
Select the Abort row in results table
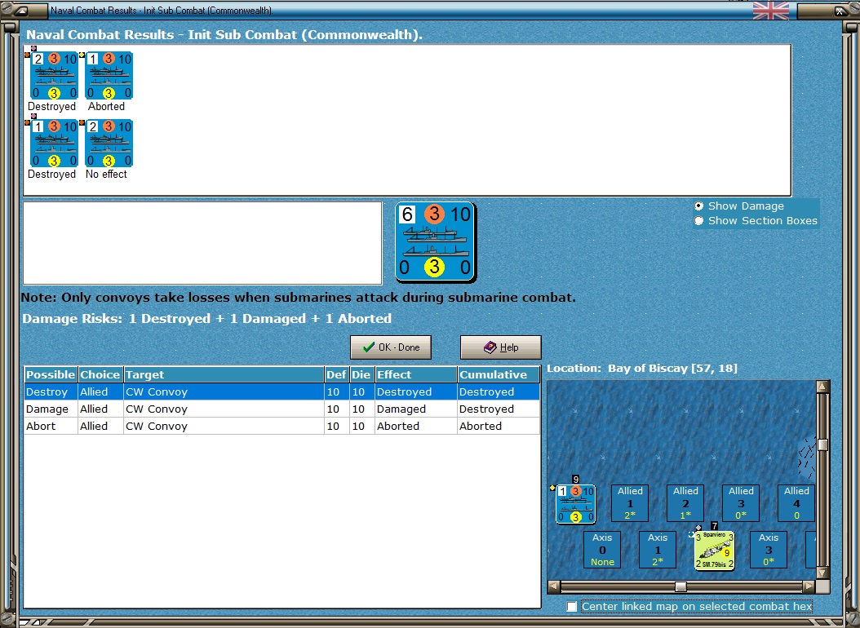point(282,426)
